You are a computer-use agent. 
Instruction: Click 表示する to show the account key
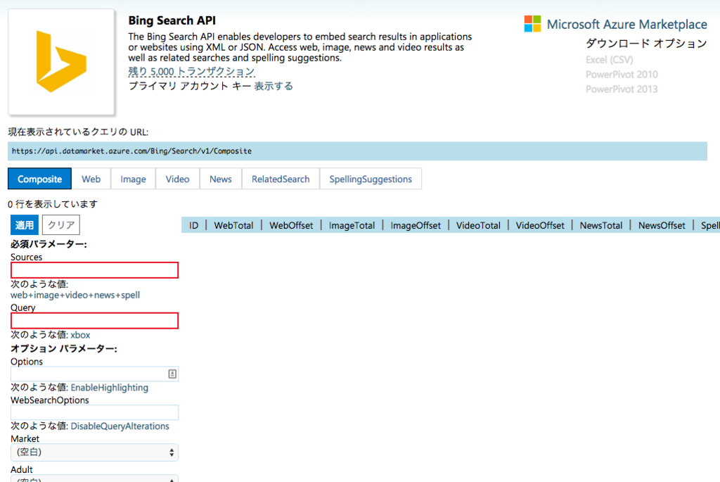pos(274,86)
